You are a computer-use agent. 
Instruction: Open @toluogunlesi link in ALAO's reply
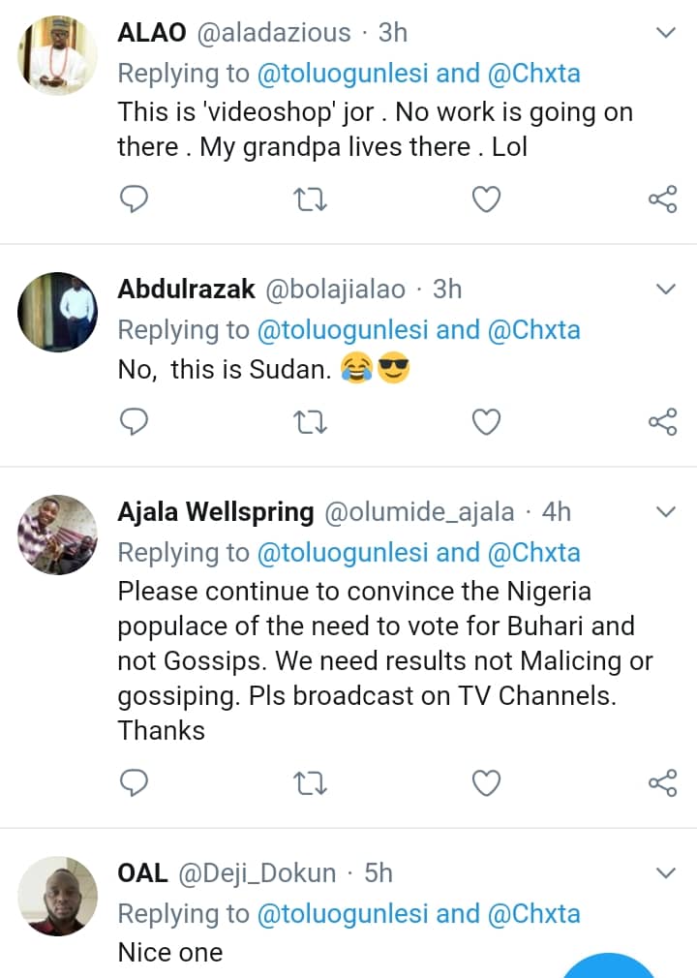point(342,74)
